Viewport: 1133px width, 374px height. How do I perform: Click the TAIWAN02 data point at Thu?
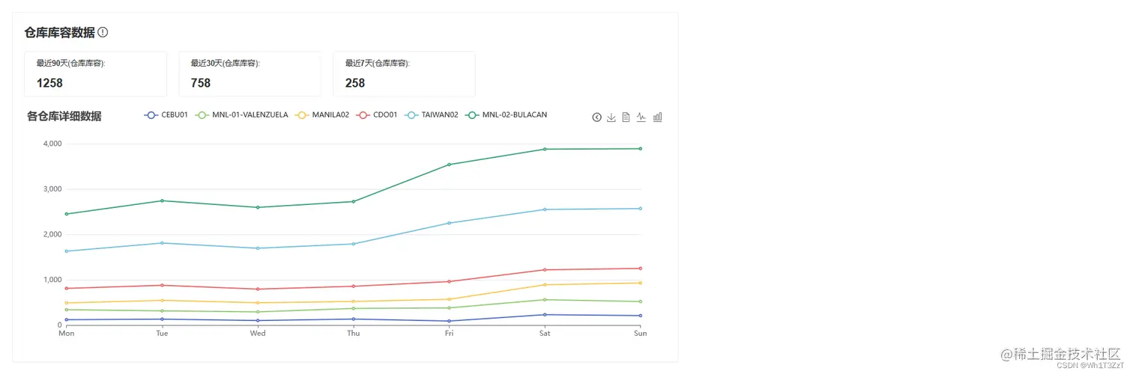click(354, 244)
